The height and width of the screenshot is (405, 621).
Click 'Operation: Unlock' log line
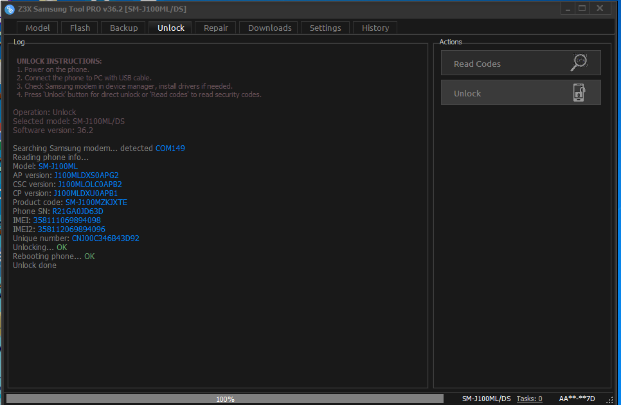[44, 112]
